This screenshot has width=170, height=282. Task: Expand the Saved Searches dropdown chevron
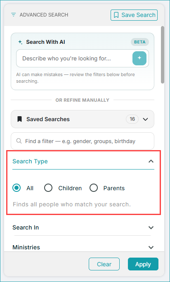tap(145, 119)
